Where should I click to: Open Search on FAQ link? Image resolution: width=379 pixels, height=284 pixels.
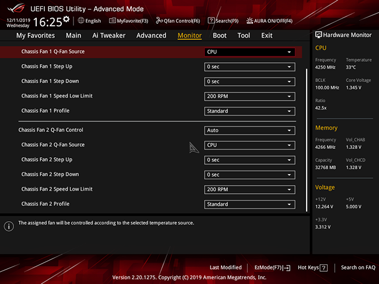tap(358, 267)
